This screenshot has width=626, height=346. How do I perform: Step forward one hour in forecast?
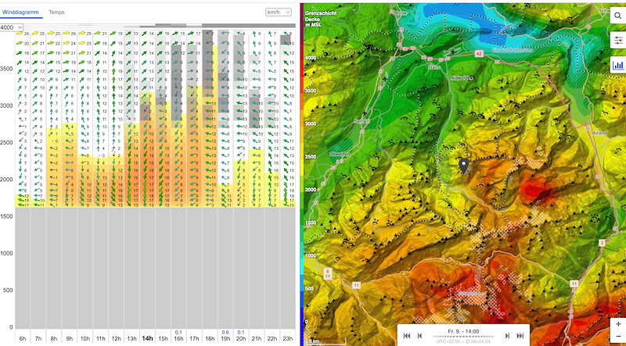click(x=507, y=335)
